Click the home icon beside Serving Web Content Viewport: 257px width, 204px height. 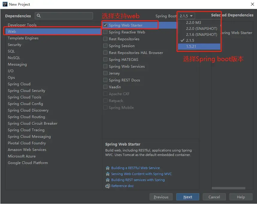108,174
